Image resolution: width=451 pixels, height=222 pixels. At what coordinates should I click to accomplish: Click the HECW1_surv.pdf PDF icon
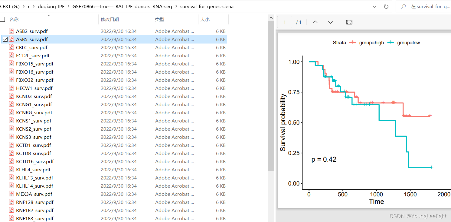[11, 88]
